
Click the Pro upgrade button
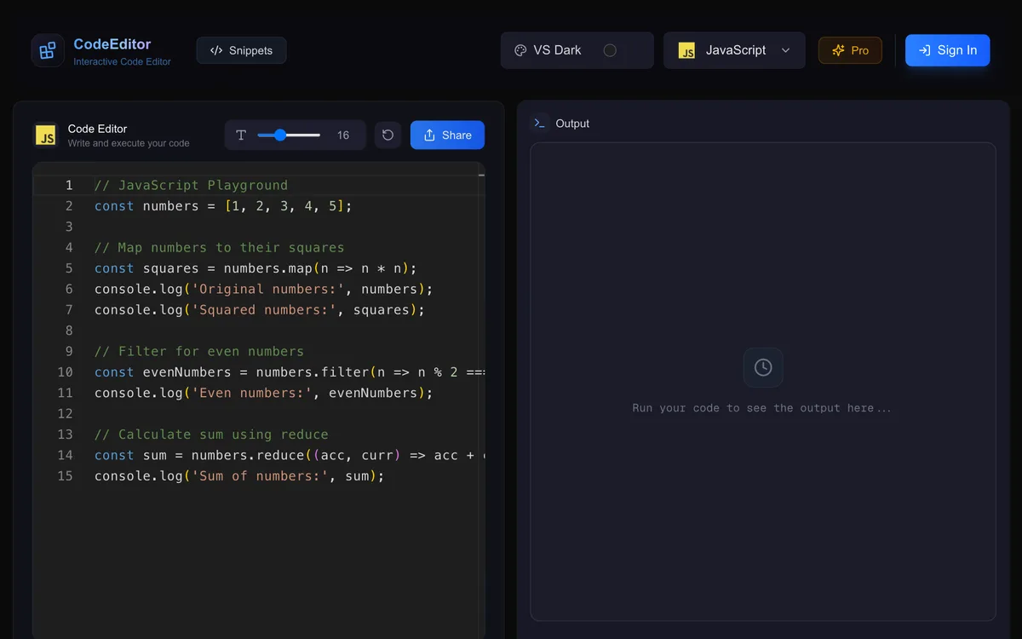(x=850, y=50)
